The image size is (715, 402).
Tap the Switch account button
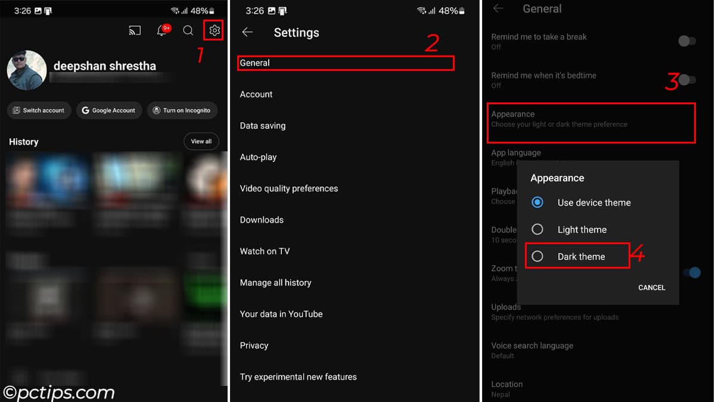coord(39,110)
